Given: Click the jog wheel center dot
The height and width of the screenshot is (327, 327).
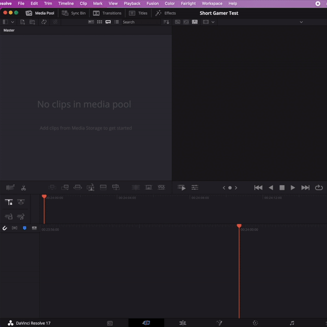Looking at the screenshot, I should click(230, 188).
